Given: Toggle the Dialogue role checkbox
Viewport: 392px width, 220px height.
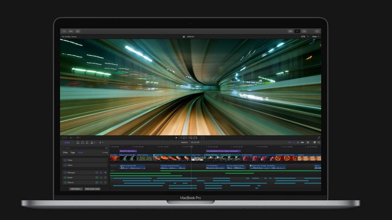Looking at the screenshot, I should [65, 173].
